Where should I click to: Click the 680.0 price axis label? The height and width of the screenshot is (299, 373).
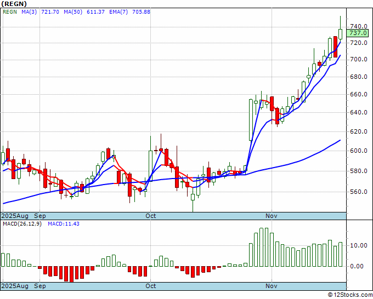[x=359, y=77]
